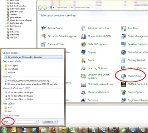This screenshot has width=148, height=133.
Task: Open Dreamweaver from the taskbar
Action: pyautogui.click(x=64, y=130)
